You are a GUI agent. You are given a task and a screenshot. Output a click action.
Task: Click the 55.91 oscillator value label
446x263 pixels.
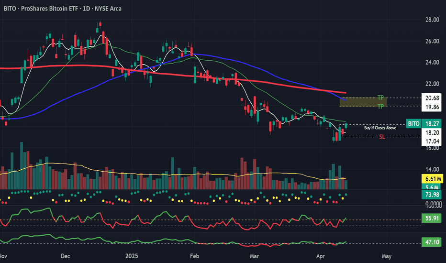click(x=432, y=219)
